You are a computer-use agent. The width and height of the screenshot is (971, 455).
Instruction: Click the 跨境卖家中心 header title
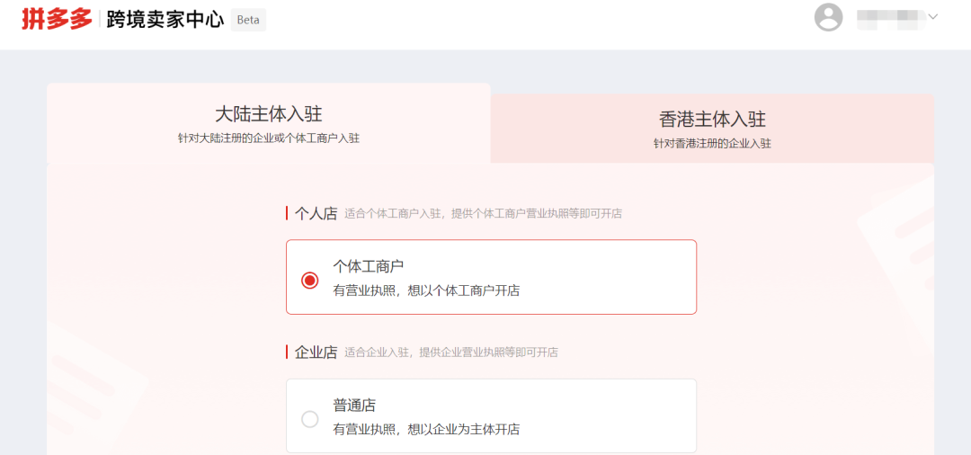(165, 20)
